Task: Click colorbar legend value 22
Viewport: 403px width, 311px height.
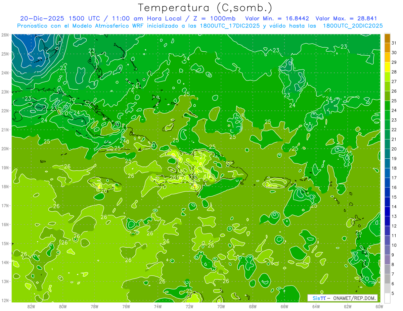Action: (394, 129)
